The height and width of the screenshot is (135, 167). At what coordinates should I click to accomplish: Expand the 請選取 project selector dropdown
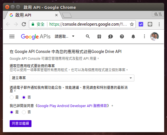(x=65, y=36)
